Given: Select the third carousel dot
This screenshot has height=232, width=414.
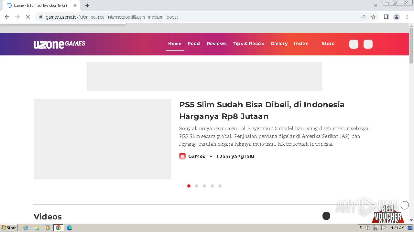Looking at the screenshot, I should (x=204, y=186).
